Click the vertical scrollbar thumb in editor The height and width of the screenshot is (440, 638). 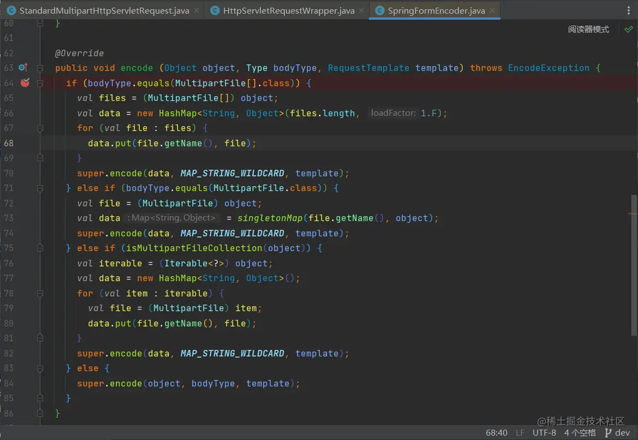634,265
